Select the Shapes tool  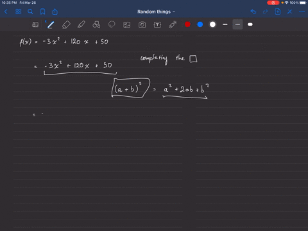click(x=96, y=24)
